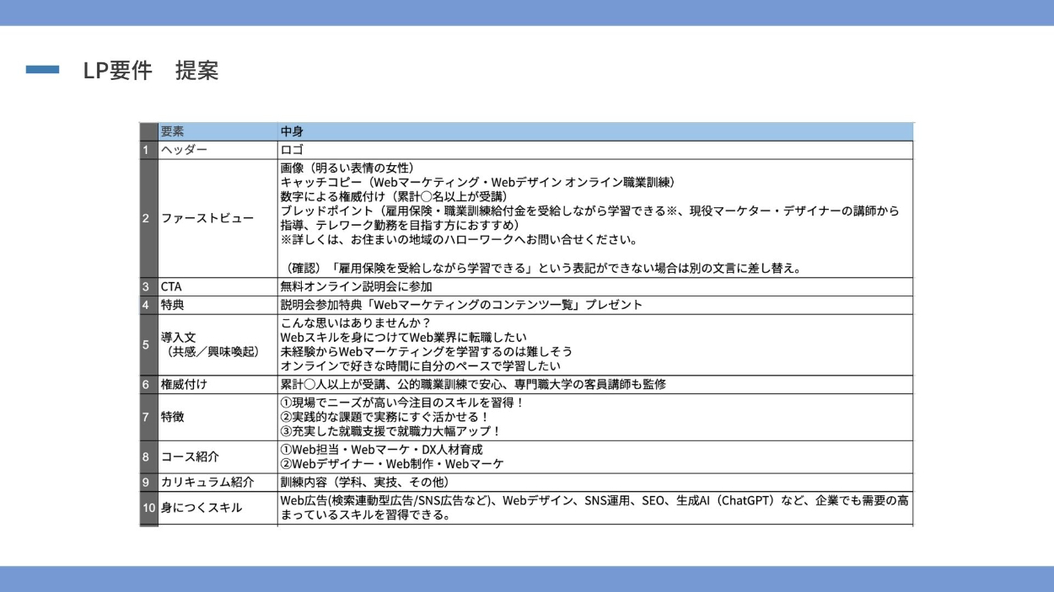This screenshot has height=592, width=1054.
Task: Click the "特典" element cell
Action: click(217, 305)
